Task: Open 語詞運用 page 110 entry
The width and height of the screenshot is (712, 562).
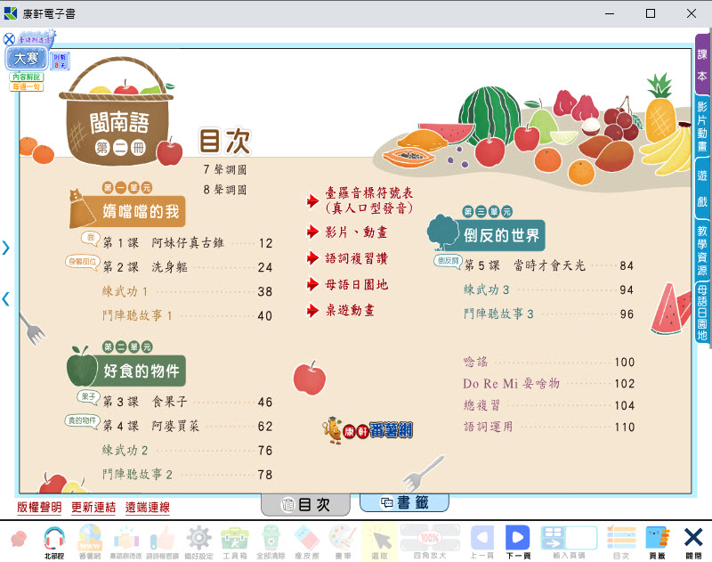Action: 548,427
